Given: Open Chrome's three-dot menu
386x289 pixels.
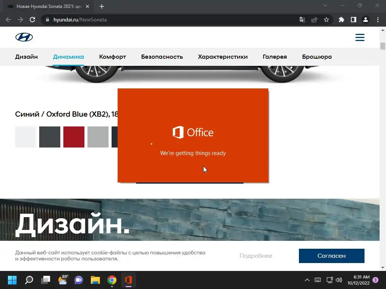Looking at the screenshot, I should coord(378,20).
